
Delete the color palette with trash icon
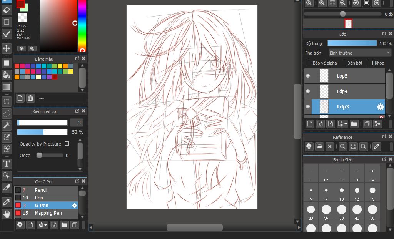coord(30,98)
